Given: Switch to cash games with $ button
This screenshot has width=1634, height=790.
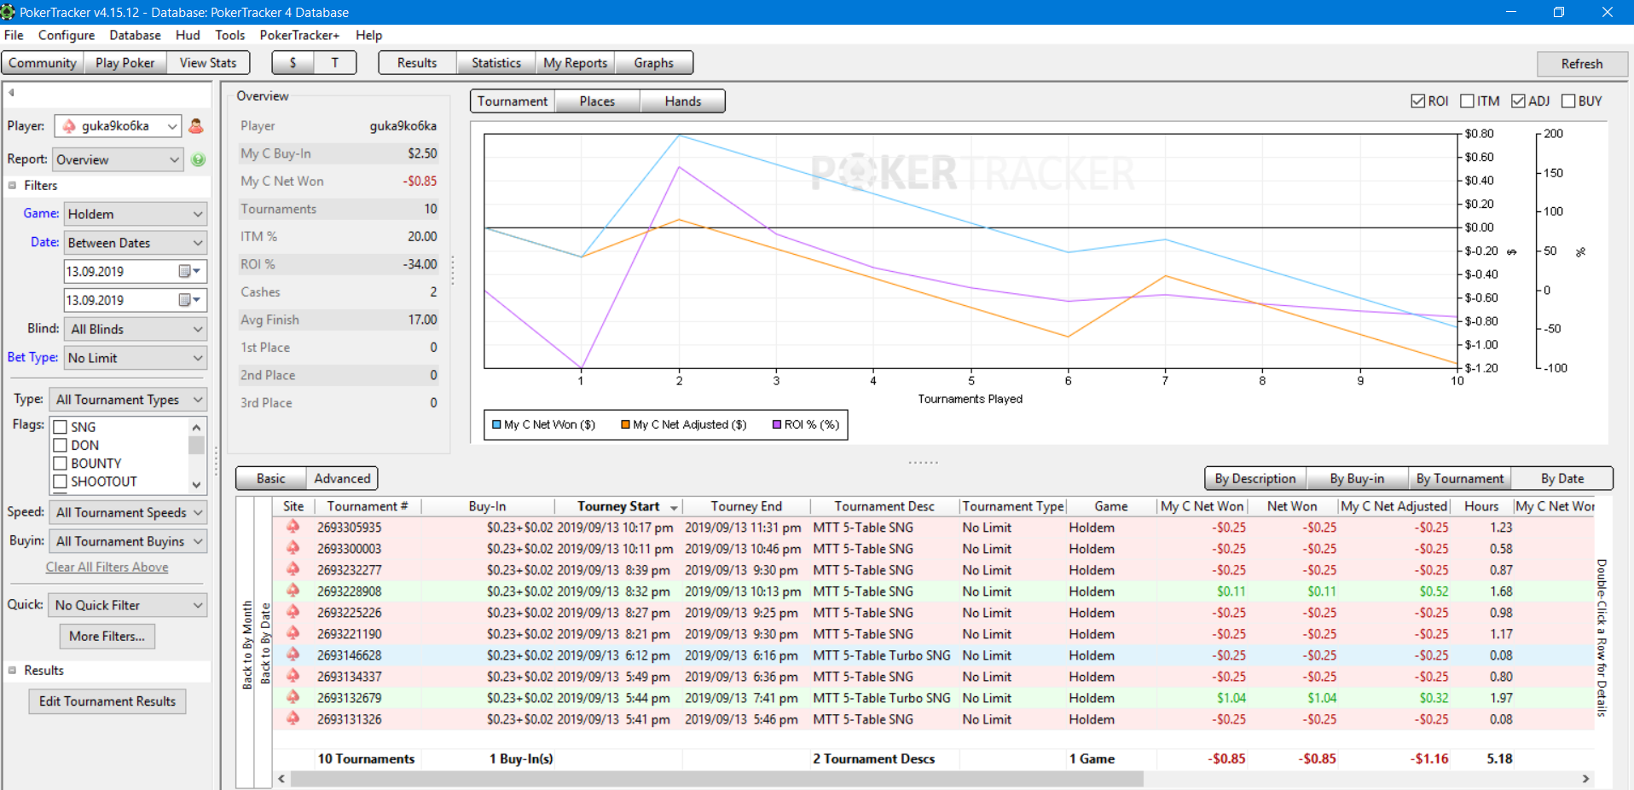Looking at the screenshot, I should click(x=293, y=63).
